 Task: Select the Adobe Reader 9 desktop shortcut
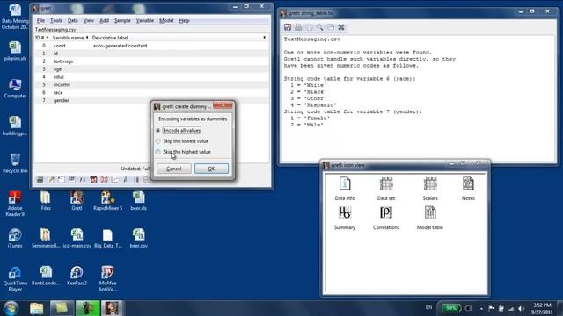coord(15,204)
